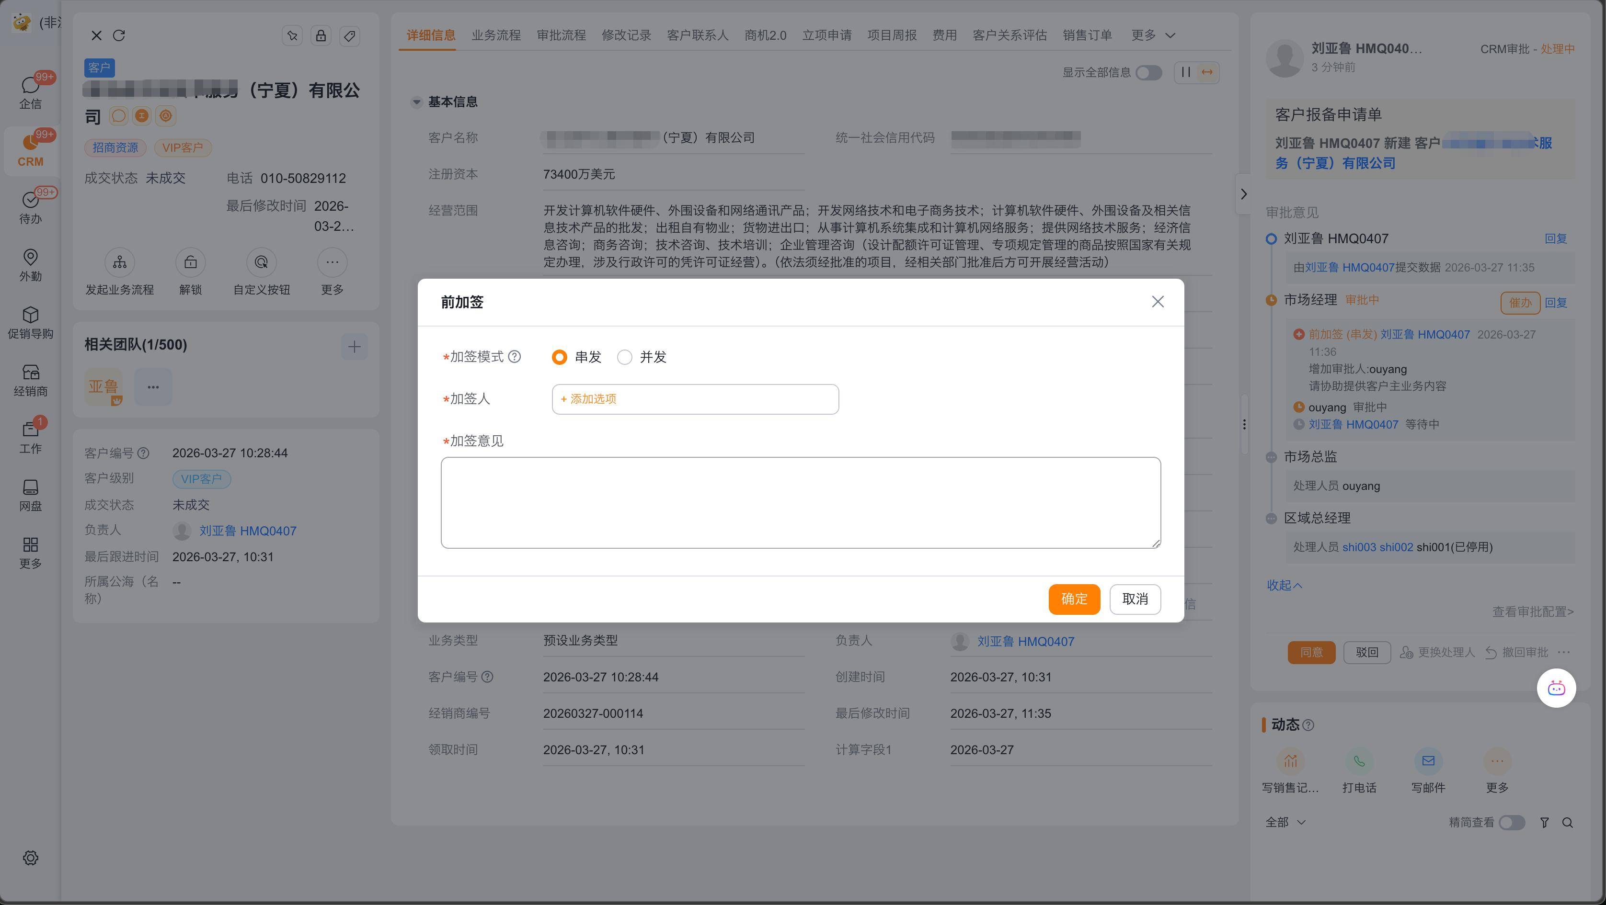The height and width of the screenshot is (905, 1606).
Task: Select the 串发 radio option
Action: (559, 357)
